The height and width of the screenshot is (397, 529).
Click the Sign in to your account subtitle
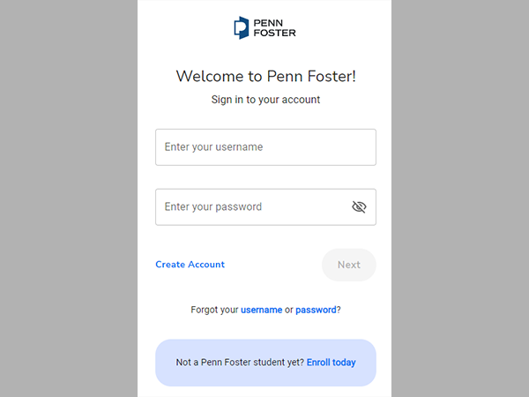click(265, 100)
